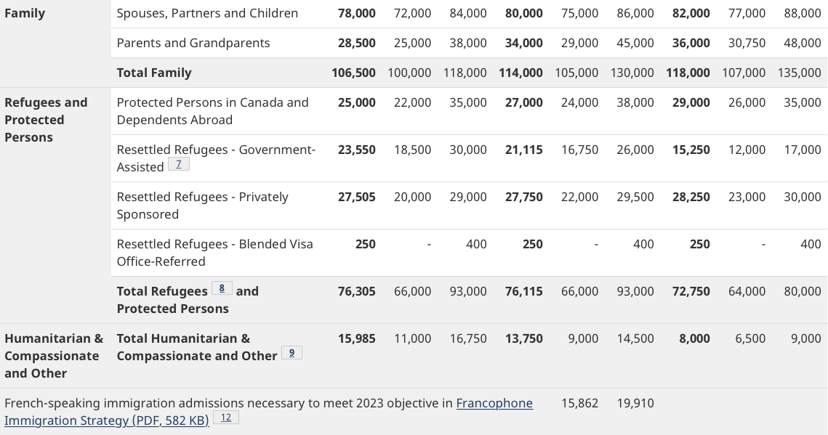Click the Spouses, Partners and Children label
The image size is (828, 435).
[207, 13]
